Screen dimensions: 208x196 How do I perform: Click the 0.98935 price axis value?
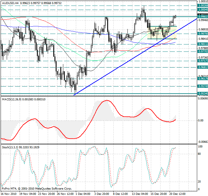[x=203, y=29]
